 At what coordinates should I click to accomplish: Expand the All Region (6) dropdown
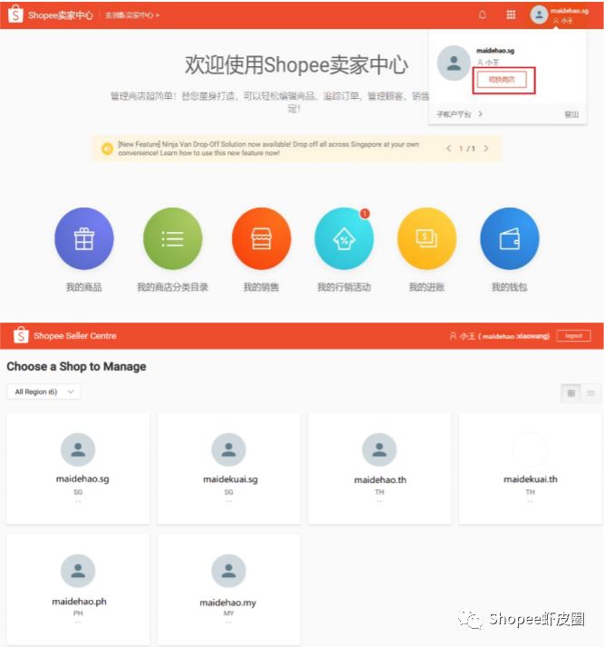(43, 391)
